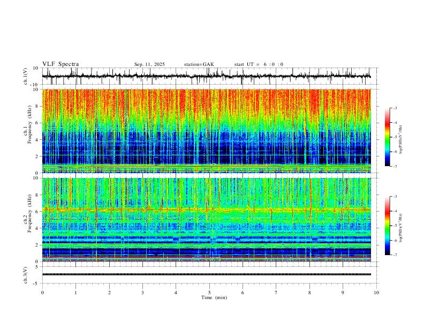Image resolution: width=424 pixels, height=328 pixels.
Task: Click the 'Time (min)' axis label
Action: [x=214, y=297]
